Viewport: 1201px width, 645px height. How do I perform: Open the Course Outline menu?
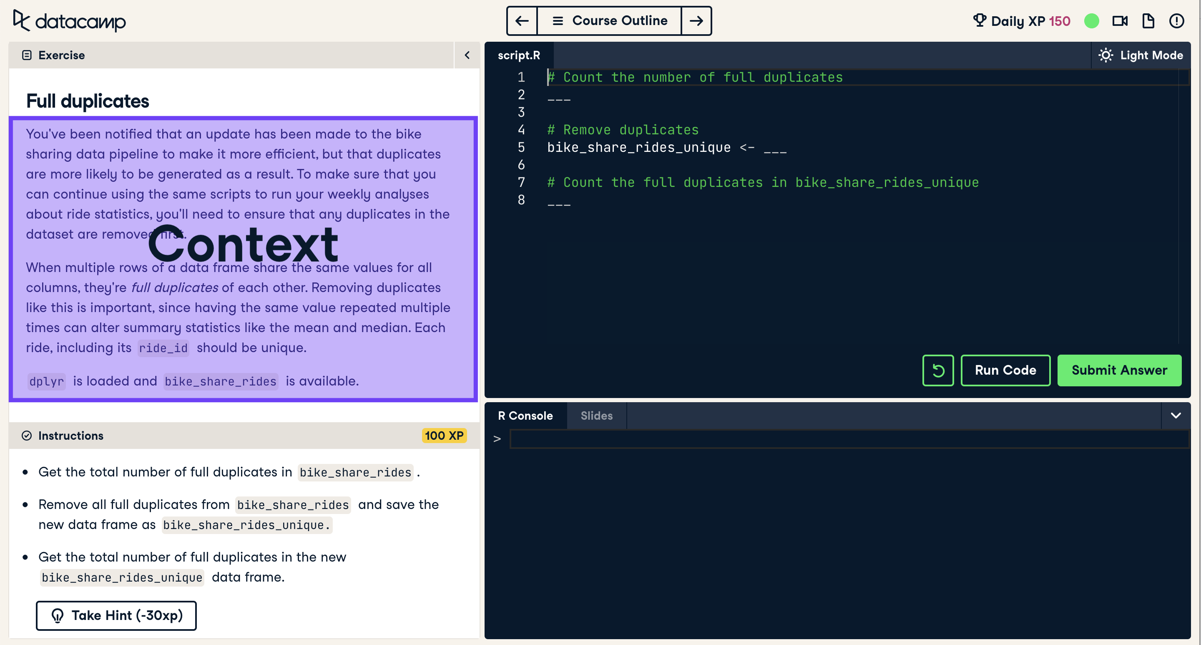coord(609,21)
